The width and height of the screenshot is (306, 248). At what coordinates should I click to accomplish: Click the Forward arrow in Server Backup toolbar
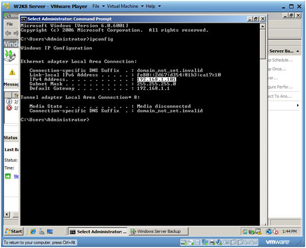pyautogui.click(x=16, y=33)
